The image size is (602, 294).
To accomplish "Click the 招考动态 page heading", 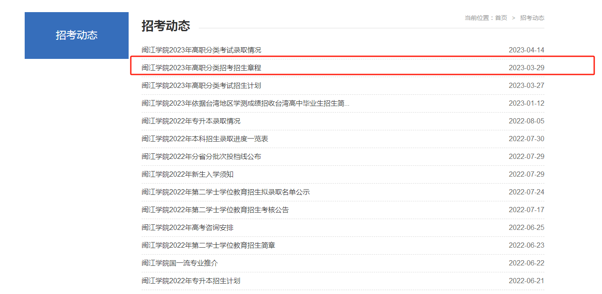I will click(166, 26).
